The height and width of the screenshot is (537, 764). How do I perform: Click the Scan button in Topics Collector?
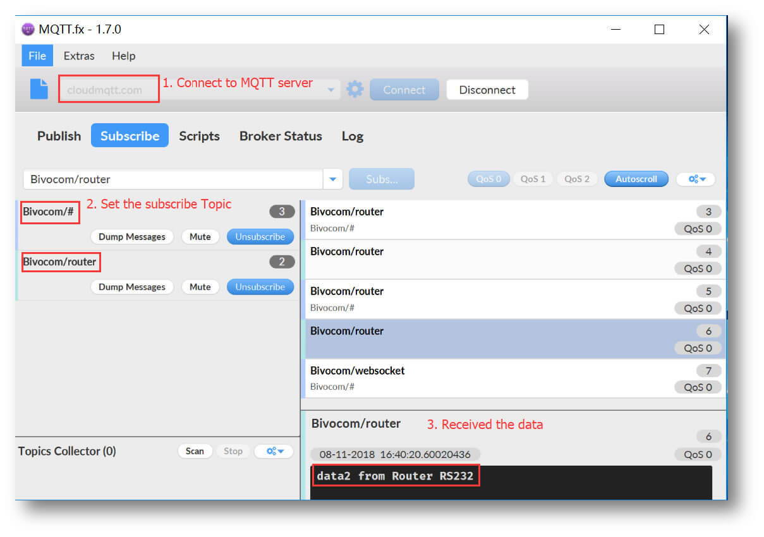pos(195,451)
